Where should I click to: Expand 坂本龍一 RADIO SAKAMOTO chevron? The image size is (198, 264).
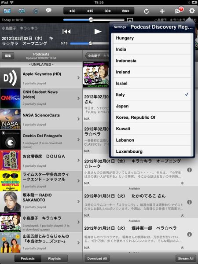pos(78,202)
